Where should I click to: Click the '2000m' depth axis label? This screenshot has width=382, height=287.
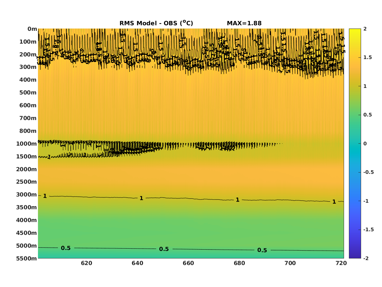coord(27,169)
